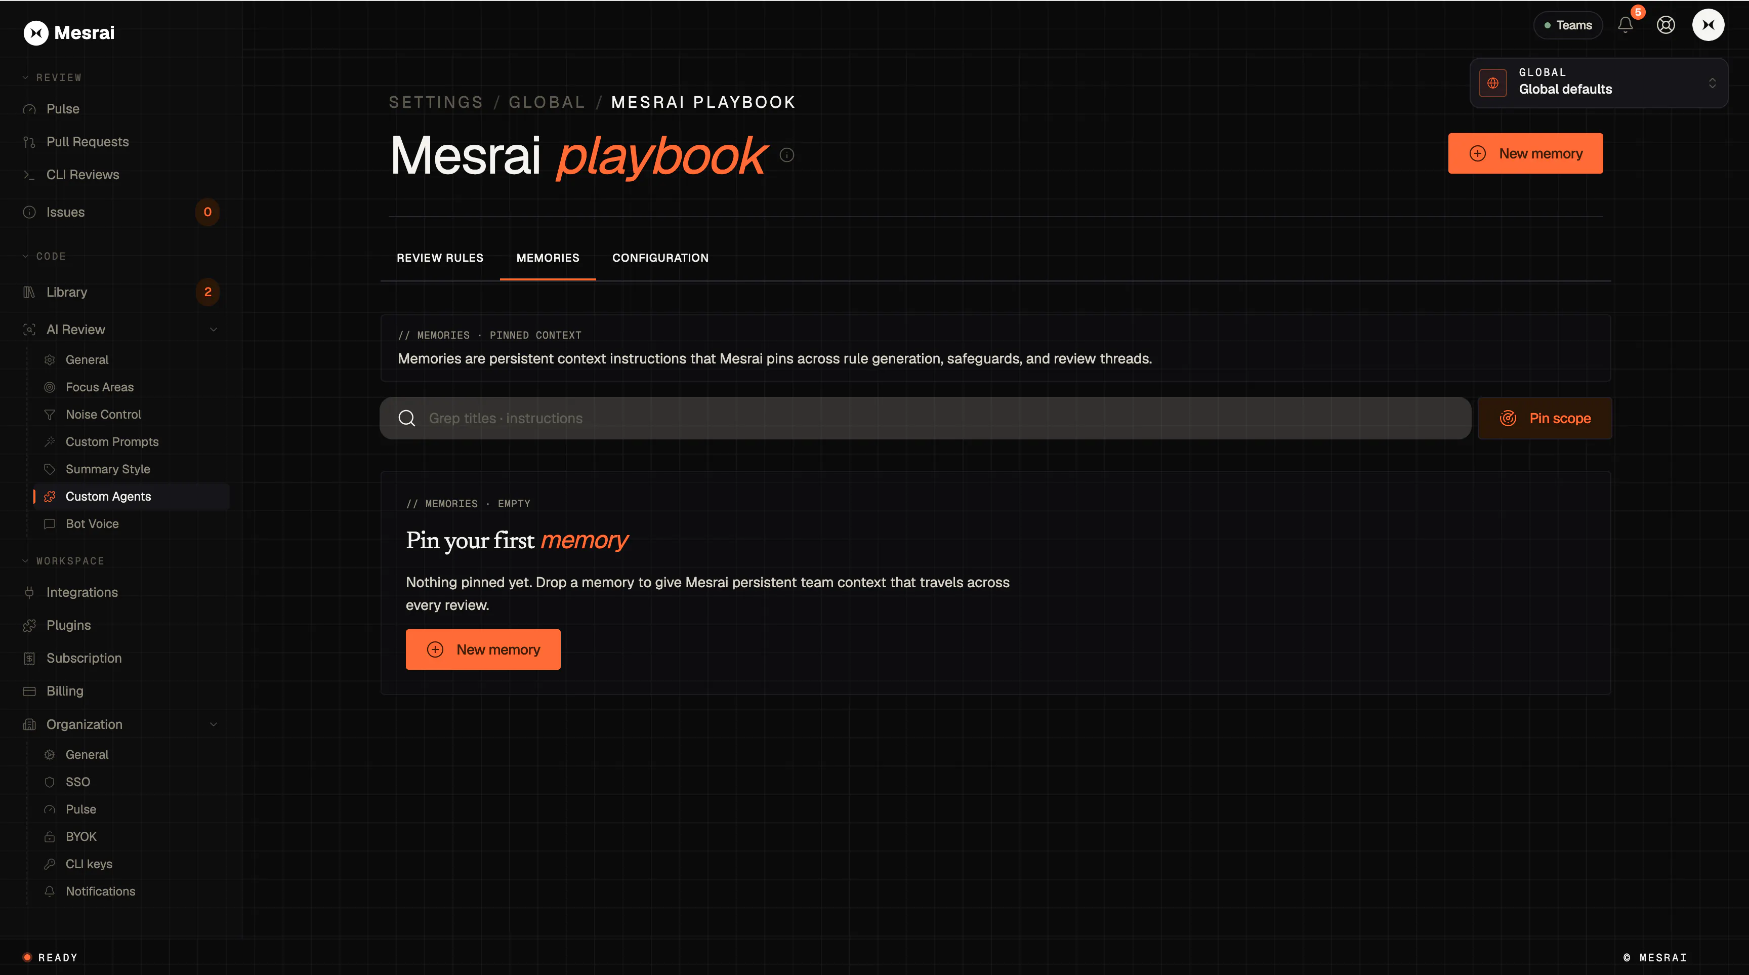The width and height of the screenshot is (1749, 975).
Task: Select the Memories tab
Action: (548, 258)
